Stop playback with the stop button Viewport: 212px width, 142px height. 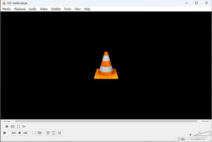click(x=19, y=133)
